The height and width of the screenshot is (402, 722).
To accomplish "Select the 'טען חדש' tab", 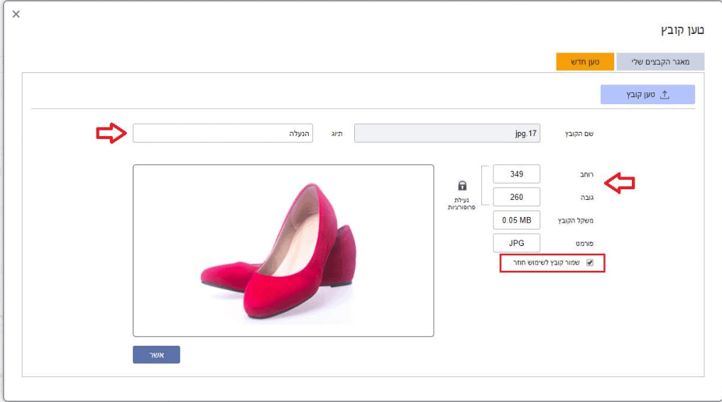I will point(585,62).
